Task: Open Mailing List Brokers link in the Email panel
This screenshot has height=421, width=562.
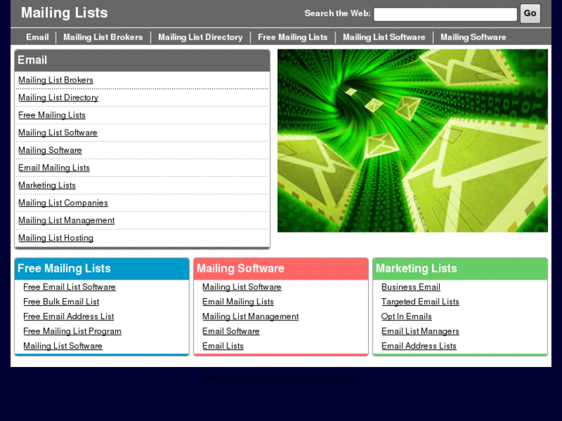Action: (56, 80)
